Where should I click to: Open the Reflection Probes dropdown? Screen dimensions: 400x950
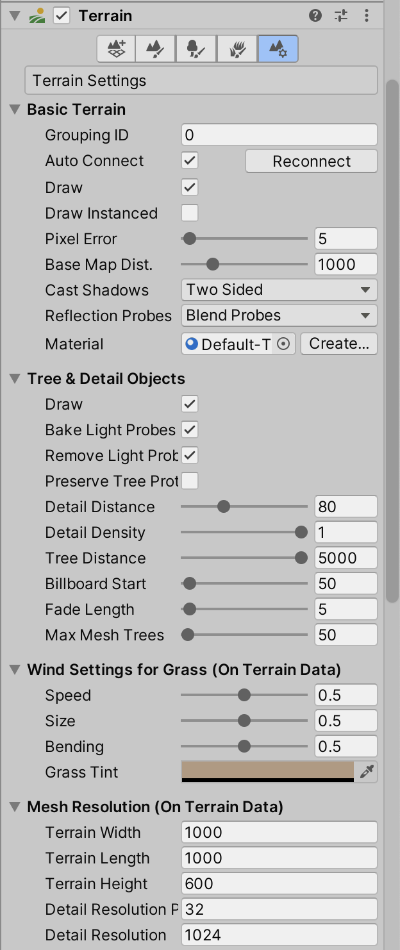tap(279, 315)
